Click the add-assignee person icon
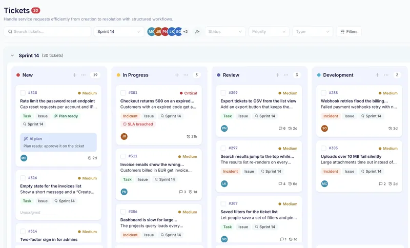 pyautogui.click(x=197, y=32)
